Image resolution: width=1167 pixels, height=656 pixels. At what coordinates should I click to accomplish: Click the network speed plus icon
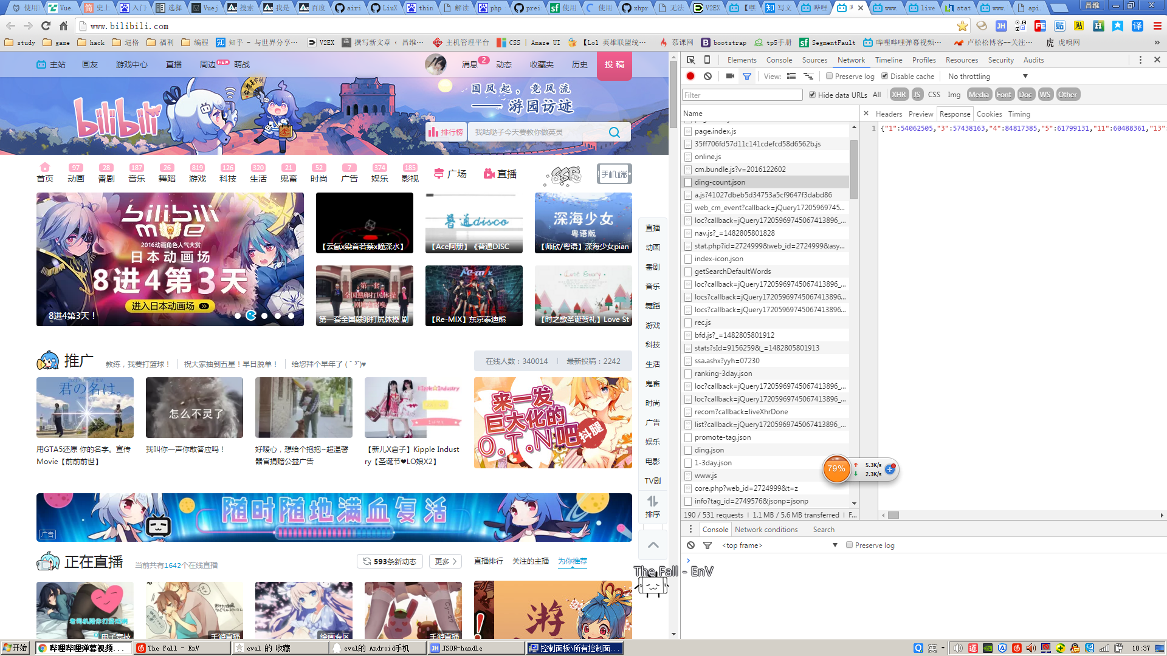pyautogui.click(x=890, y=468)
